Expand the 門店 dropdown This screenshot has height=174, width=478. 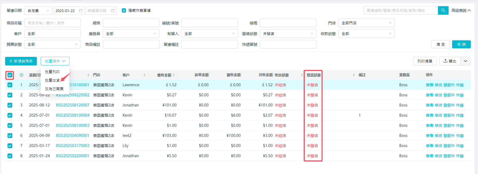pos(366,23)
